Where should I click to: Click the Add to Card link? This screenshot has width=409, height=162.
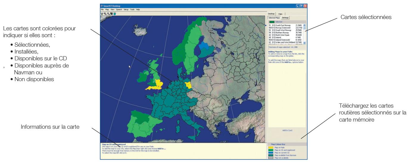[287, 130]
